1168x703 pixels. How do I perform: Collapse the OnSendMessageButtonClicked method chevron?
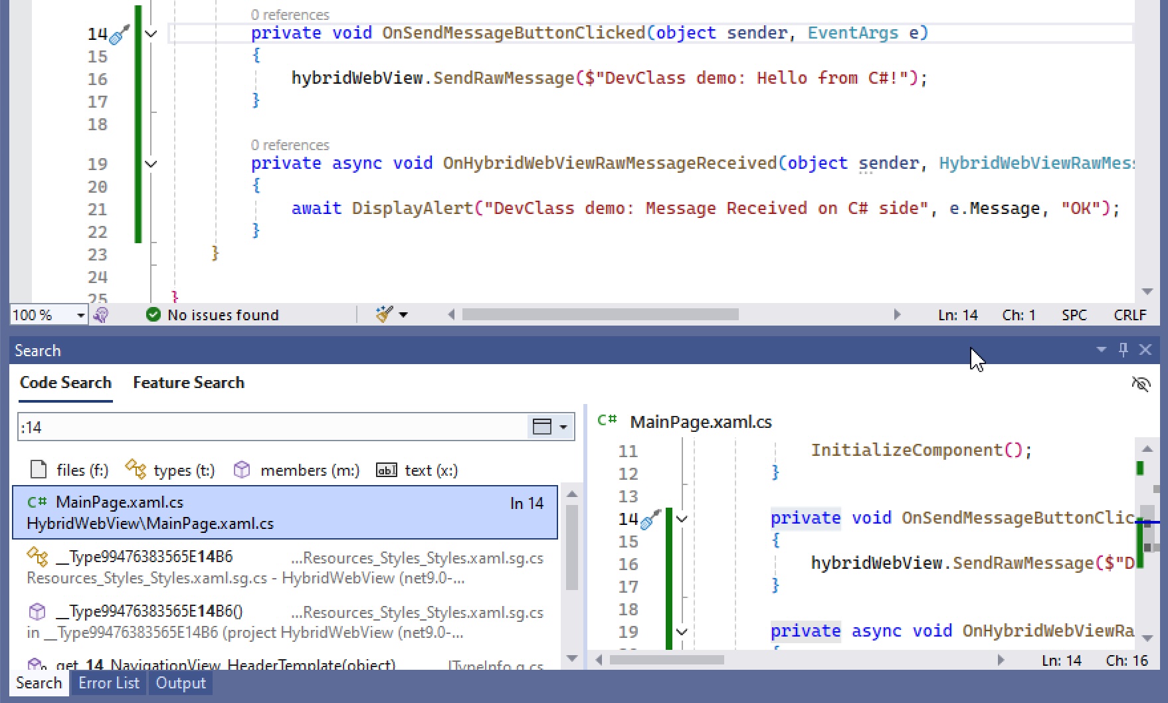pos(151,34)
